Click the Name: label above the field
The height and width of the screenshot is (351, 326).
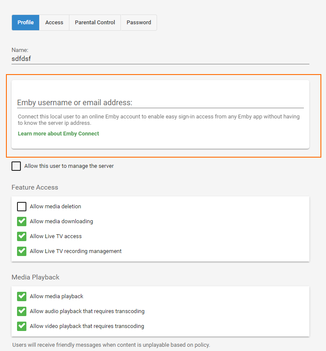pyautogui.click(x=20, y=50)
